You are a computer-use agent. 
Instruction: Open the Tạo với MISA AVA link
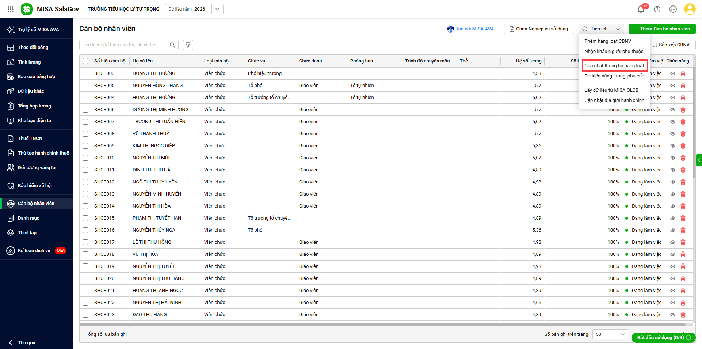[471, 29]
